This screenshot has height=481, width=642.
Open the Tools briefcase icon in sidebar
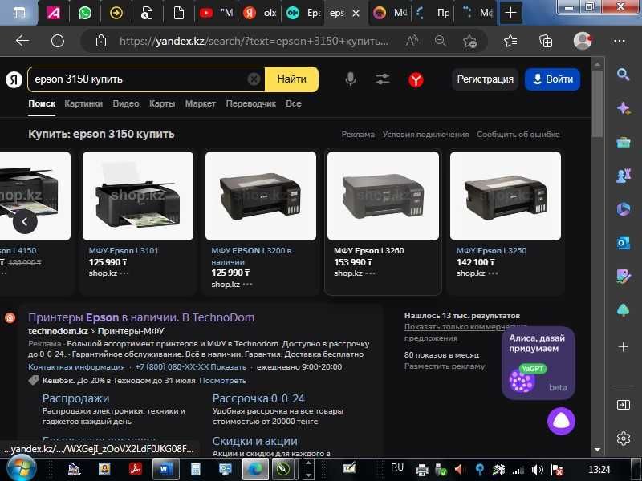pos(624,143)
